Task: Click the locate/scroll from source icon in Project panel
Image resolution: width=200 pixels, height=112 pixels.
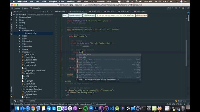Action: click(x=40, y=12)
